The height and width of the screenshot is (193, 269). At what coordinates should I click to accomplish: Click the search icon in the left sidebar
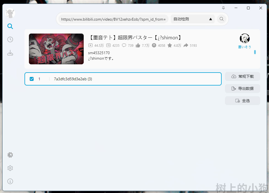coord(10,26)
